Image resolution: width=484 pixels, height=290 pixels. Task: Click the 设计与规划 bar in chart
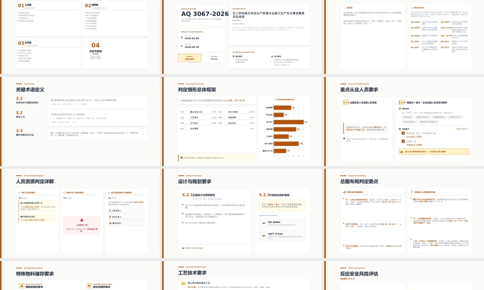coord(286,144)
